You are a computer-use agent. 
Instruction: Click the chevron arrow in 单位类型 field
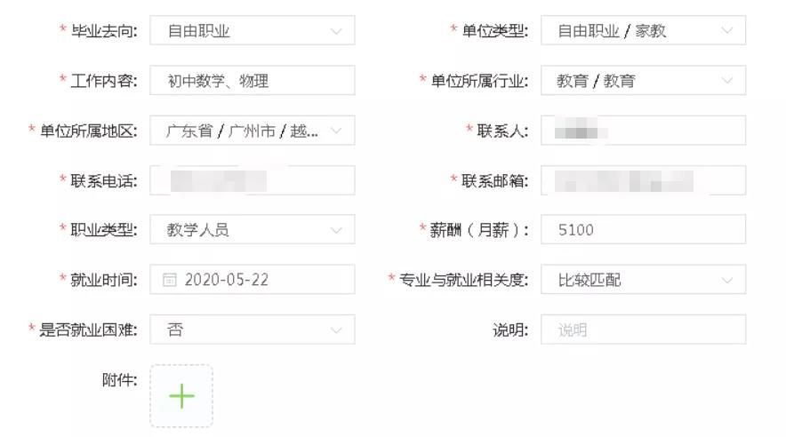pos(727,31)
